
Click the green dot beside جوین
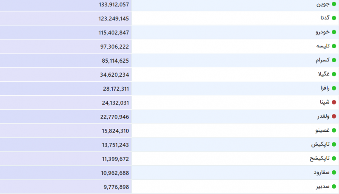[334, 4]
